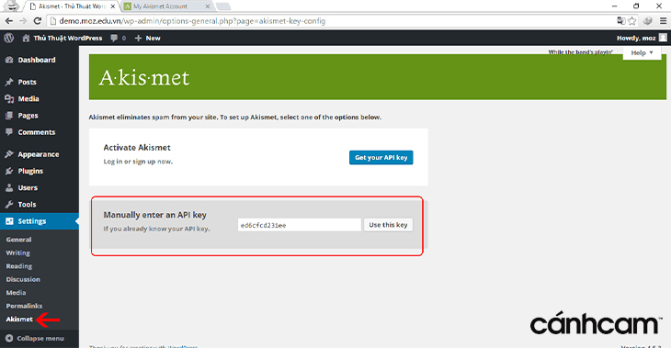671x348 pixels.
Task: Click the Users person icon
Action: pos(9,187)
